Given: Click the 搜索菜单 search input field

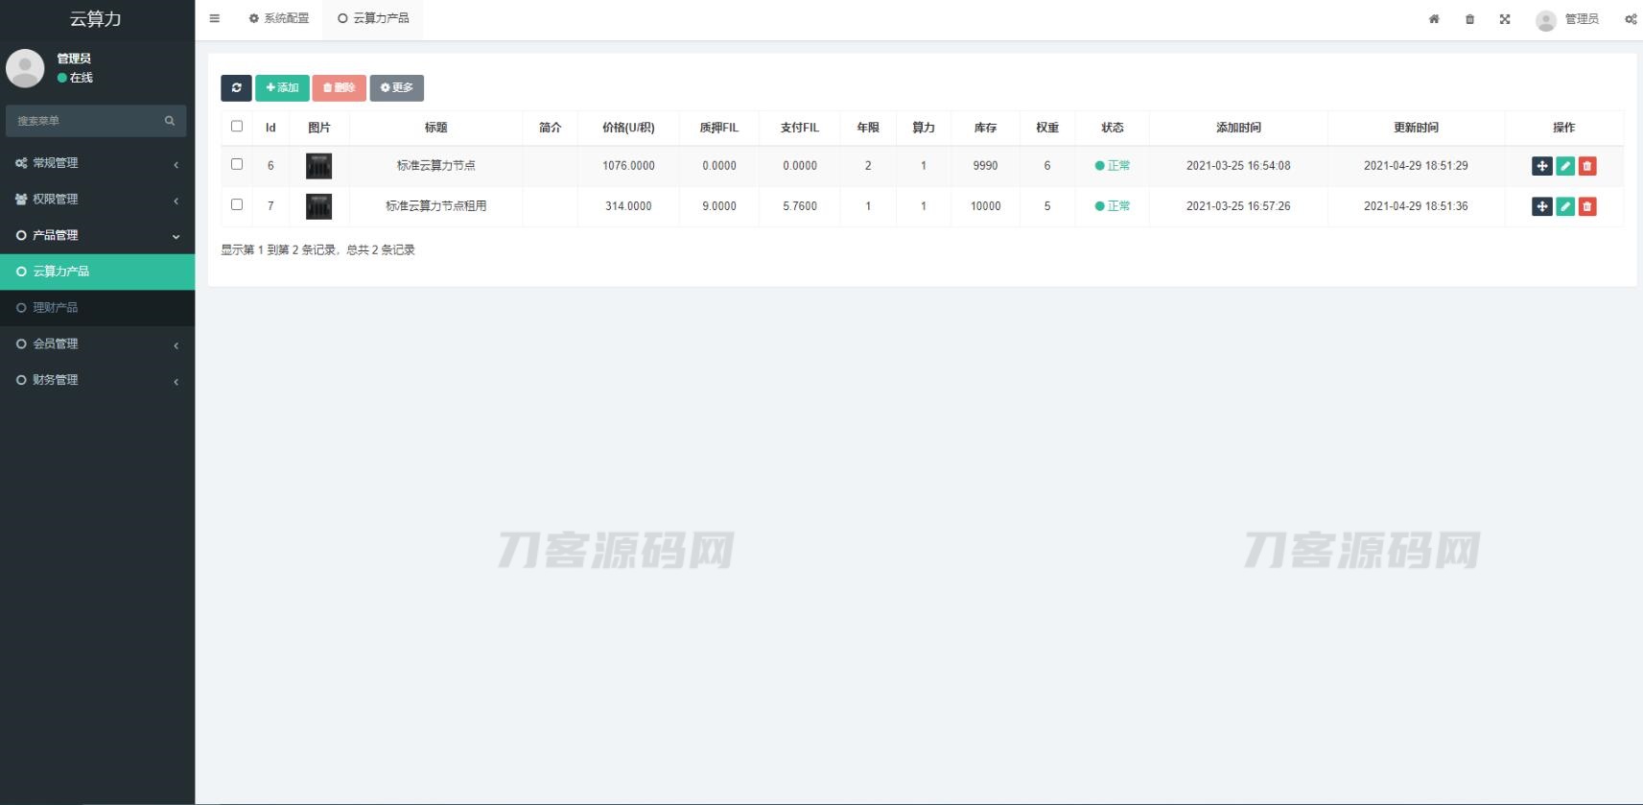Looking at the screenshot, I should click(86, 121).
